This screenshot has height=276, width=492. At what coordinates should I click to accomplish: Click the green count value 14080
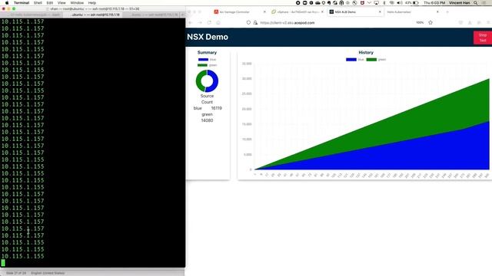click(207, 120)
